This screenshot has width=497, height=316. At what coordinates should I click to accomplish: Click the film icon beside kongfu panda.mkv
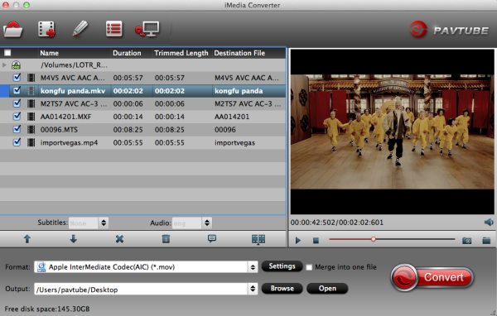click(31, 91)
